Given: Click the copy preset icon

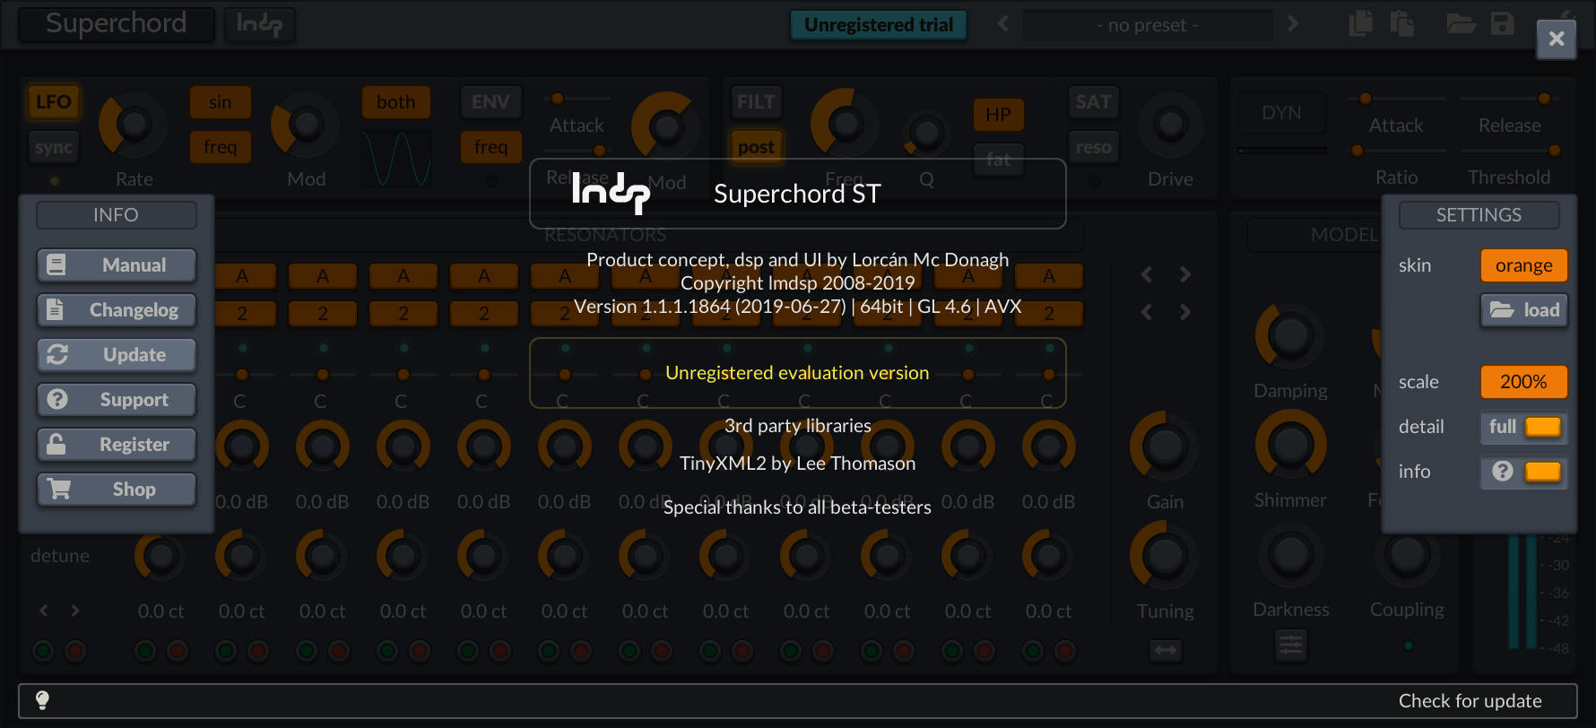Looking at the screenshot, I should click(x=1361, y=24).
